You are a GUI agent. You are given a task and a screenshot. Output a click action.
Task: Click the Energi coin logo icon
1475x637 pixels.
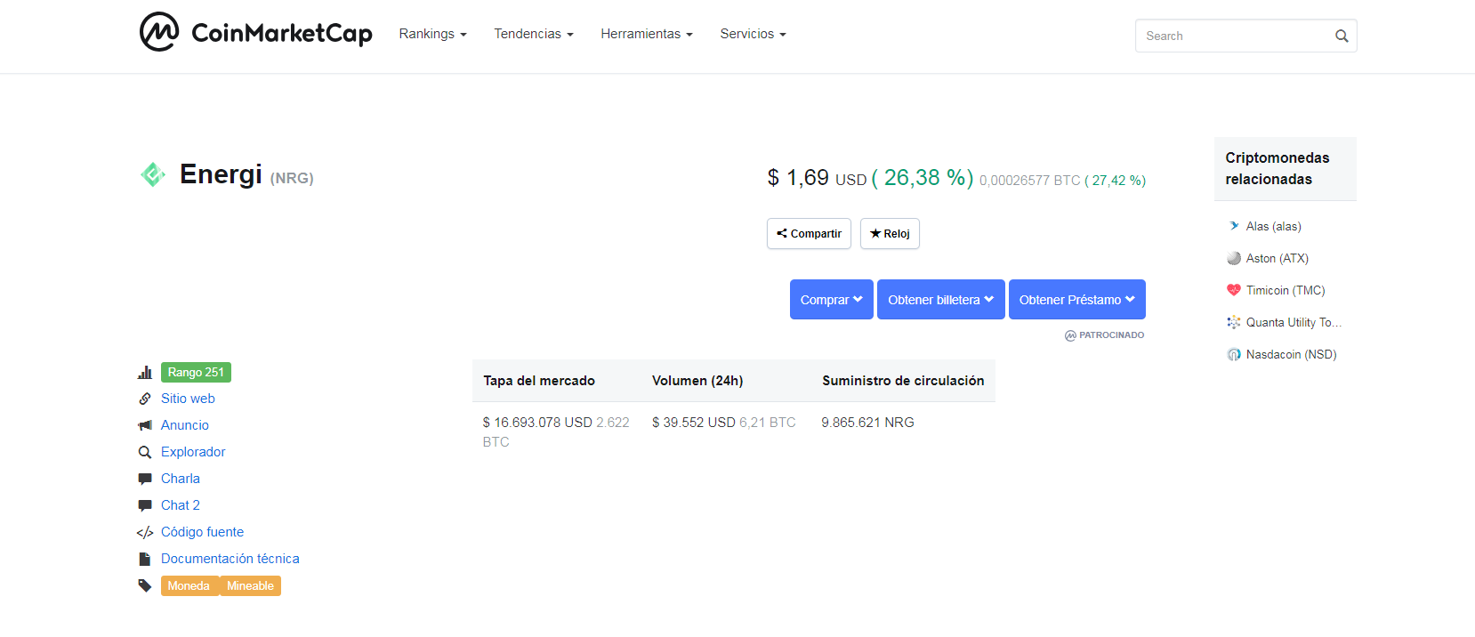153,174
